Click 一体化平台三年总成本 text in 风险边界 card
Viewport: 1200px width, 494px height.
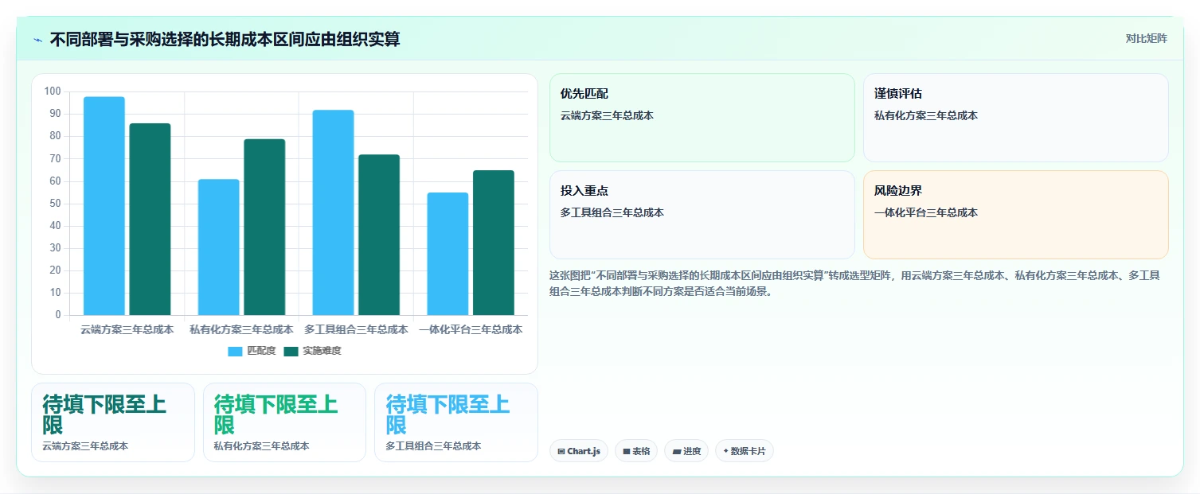pyautogui.click(x=926, y=212)
